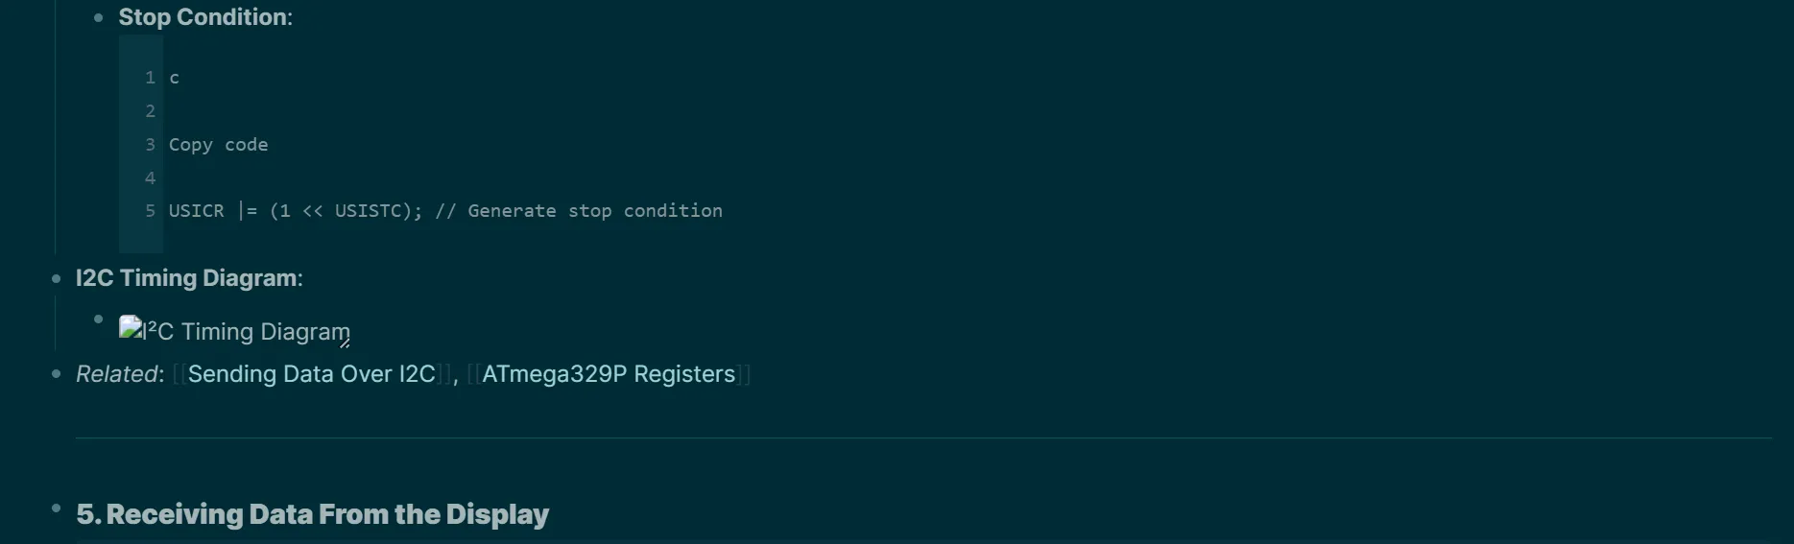Screen dimensions: 1794x544
Task: Select line number 4 in code gutter
Action: point(150,178)
